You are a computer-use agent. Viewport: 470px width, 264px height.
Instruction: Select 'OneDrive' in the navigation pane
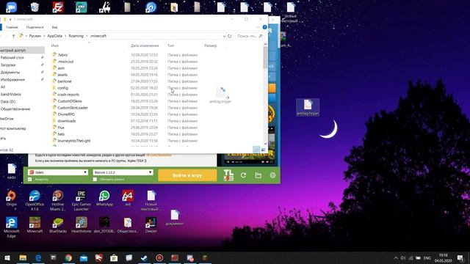click(7, 119)
